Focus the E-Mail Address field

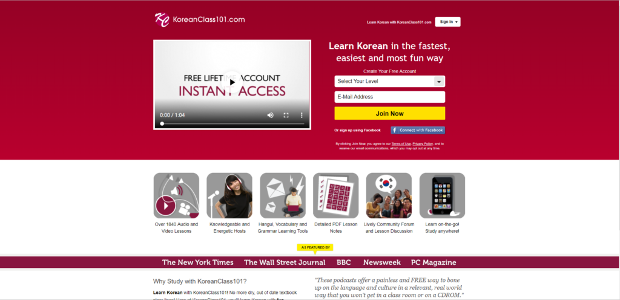pos(389,97)
